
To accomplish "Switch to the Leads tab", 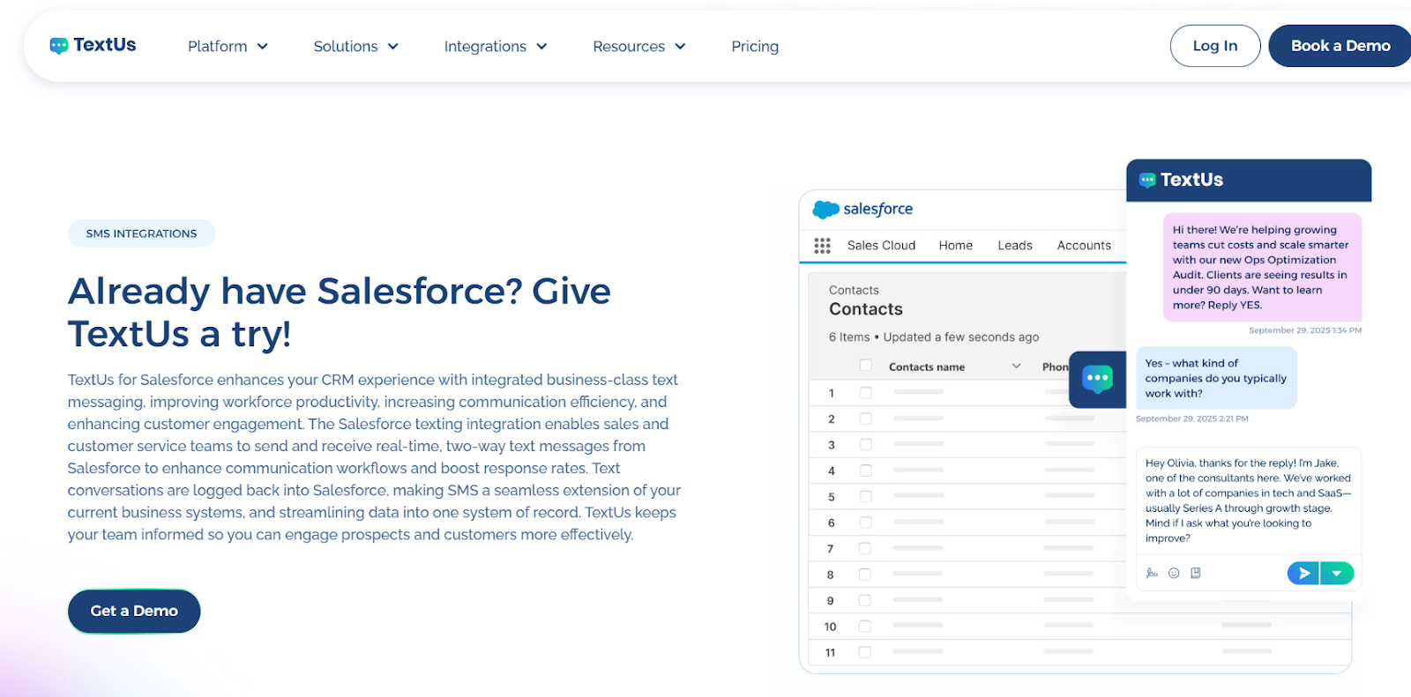I will click(x=1015, y=246).
